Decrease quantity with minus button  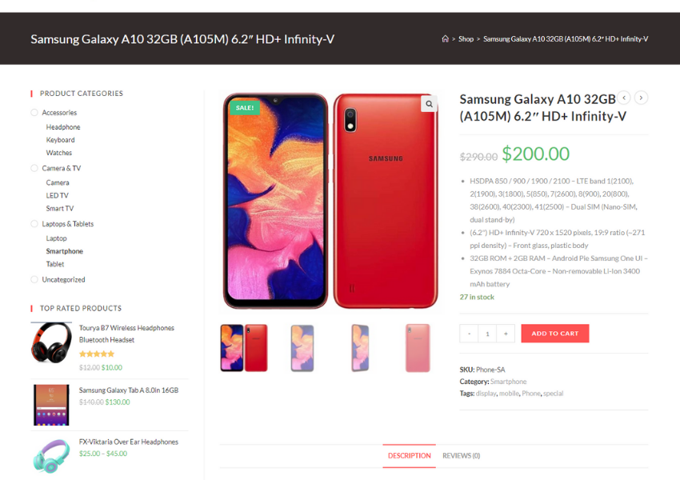click(x=469, y=334)
